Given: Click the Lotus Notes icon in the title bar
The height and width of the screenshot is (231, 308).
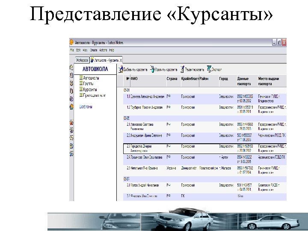Looking at the screenshot, I should pos(71,42).
